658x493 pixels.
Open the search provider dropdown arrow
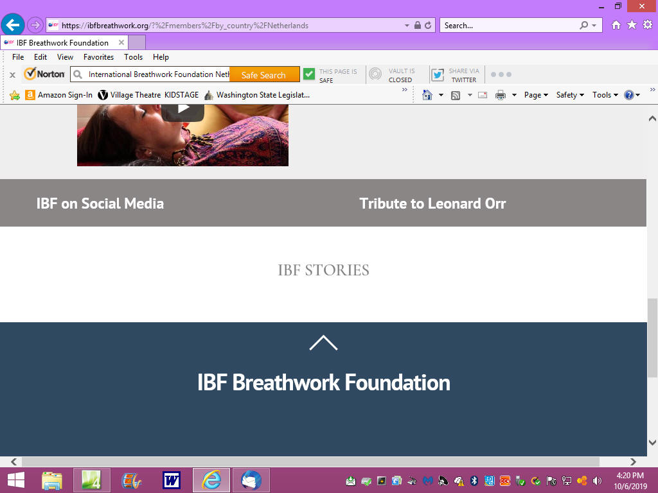594,26
